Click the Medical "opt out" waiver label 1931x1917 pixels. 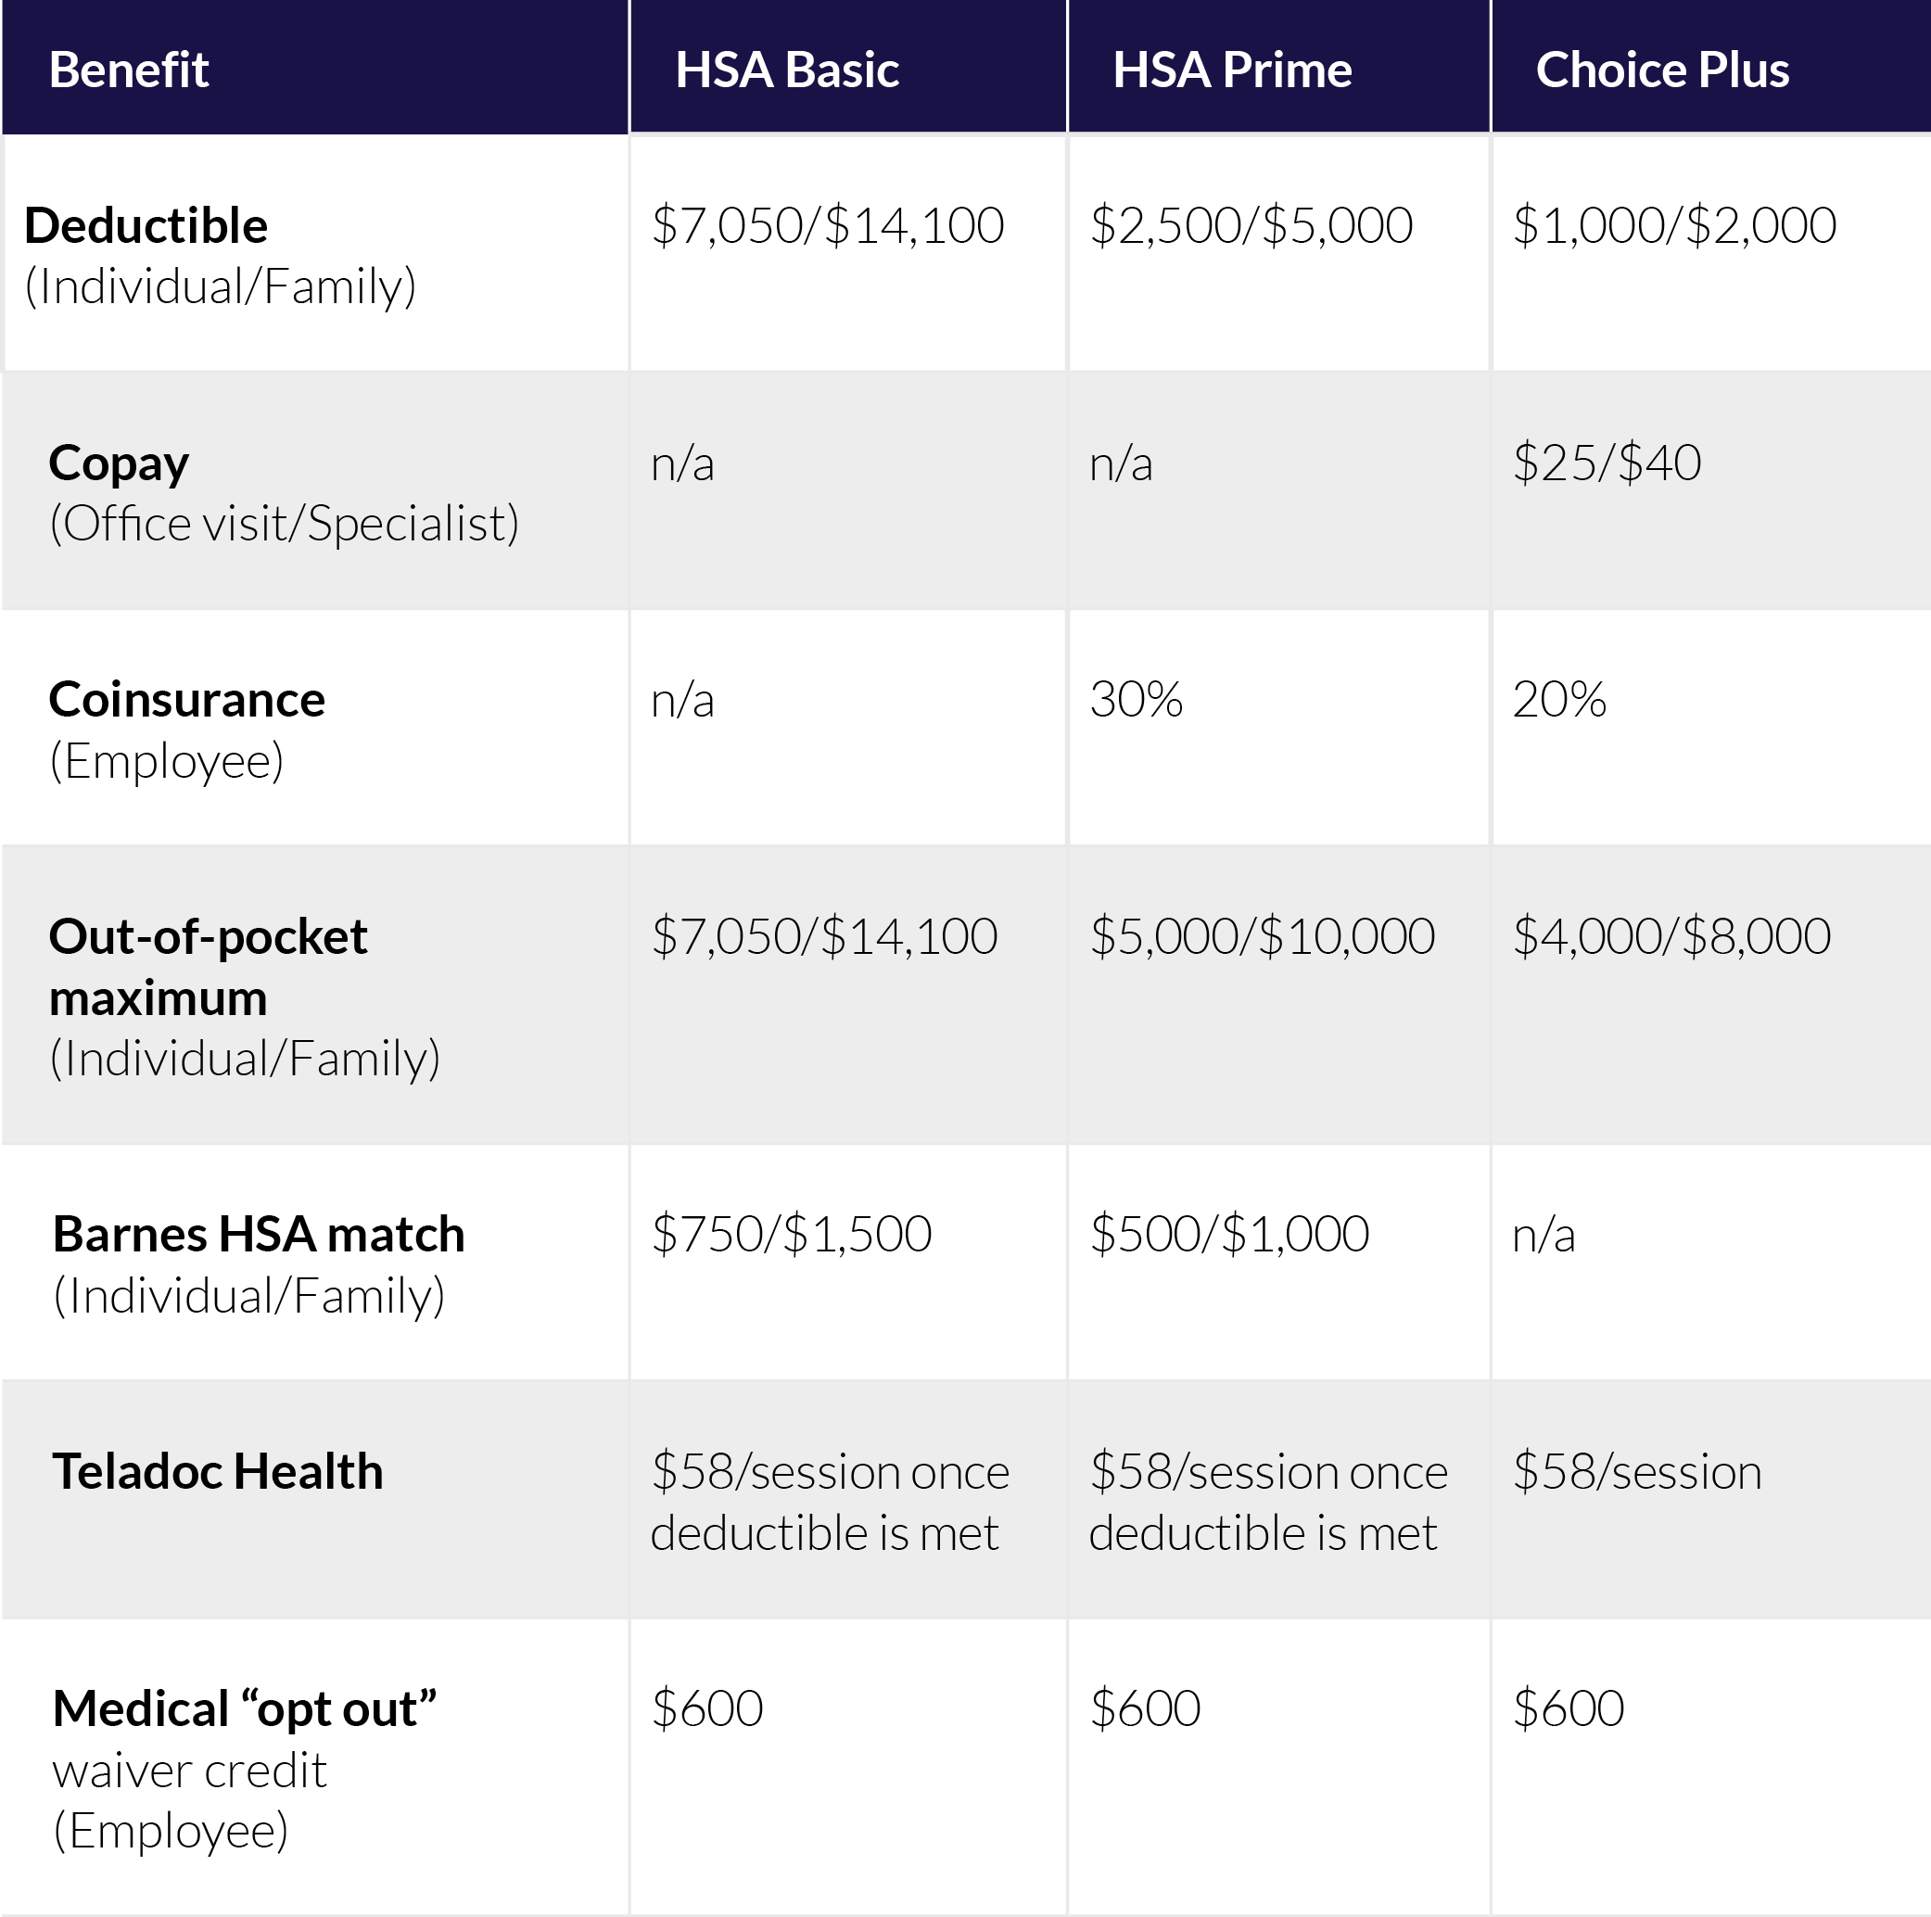coord(245,1709)
